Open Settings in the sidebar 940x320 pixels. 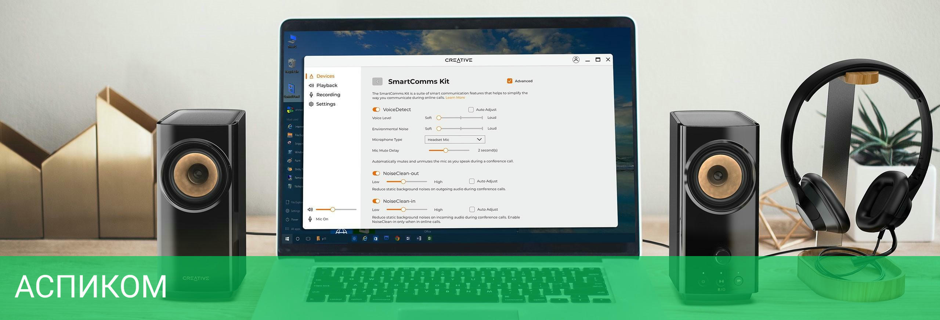325,104
